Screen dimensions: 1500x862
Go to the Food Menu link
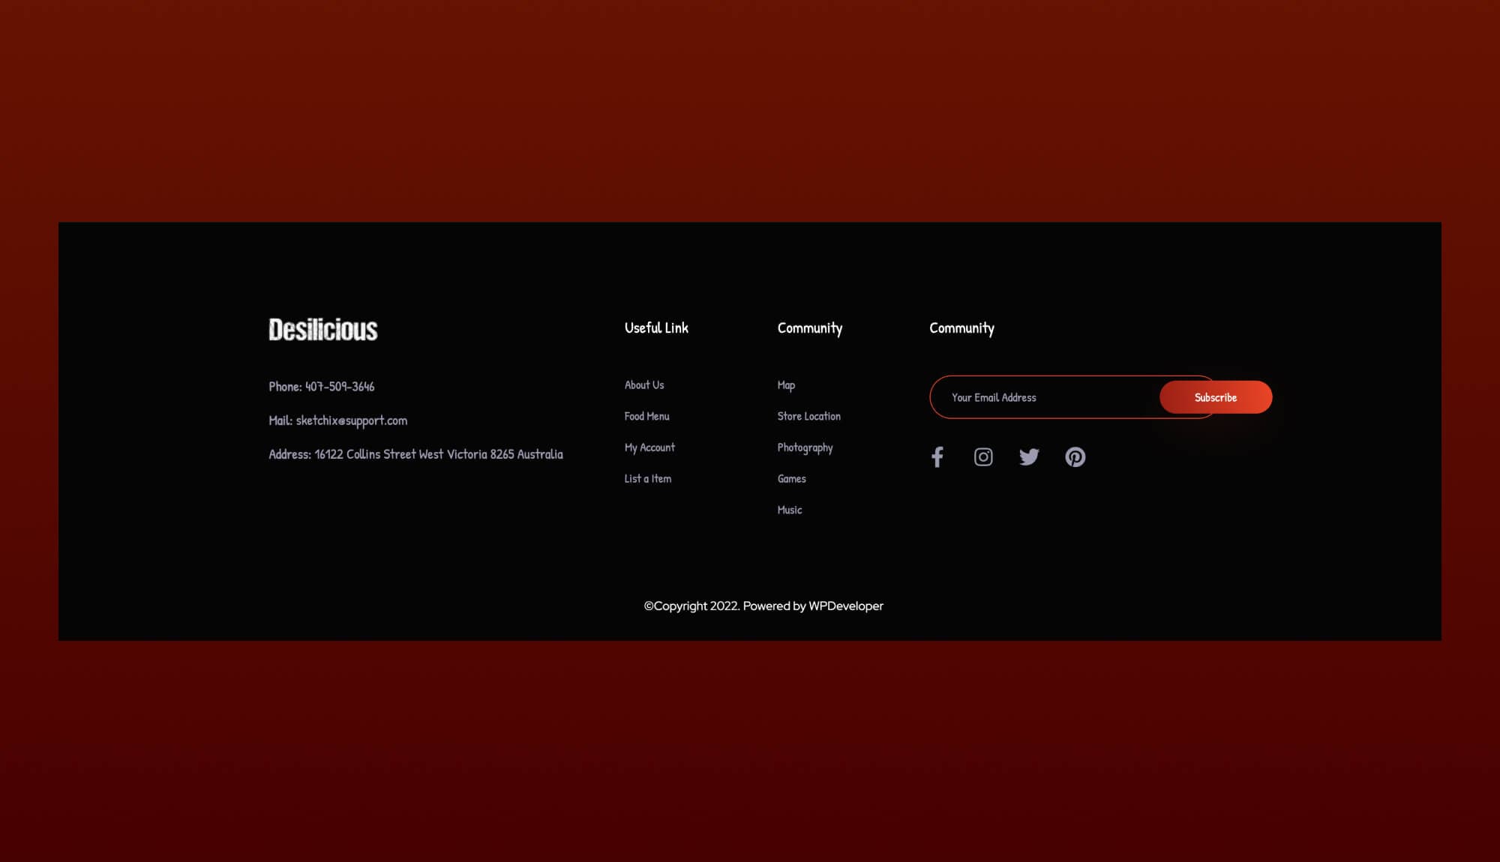[x=646, y=417]
